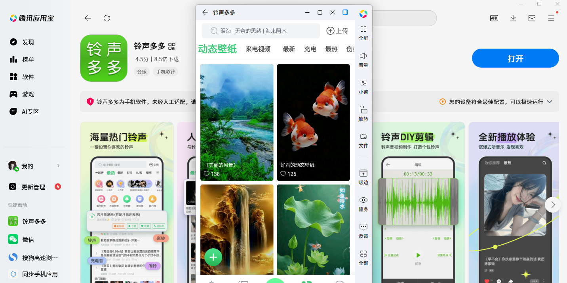
Task: Open the mail messages icon
Action: tap(532, 18)
